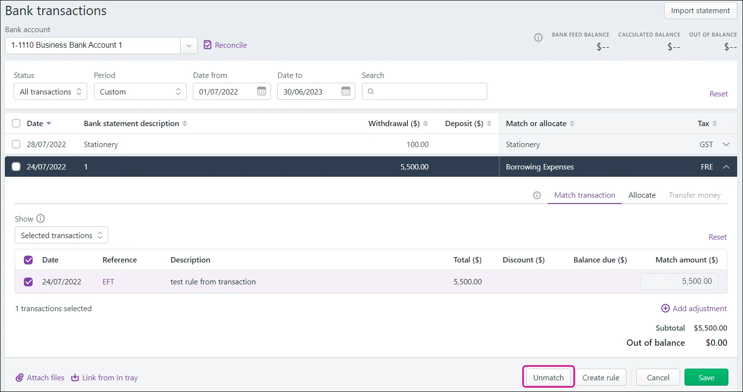Untick the select-all checkbox in match table header

[x=28, y=260]
